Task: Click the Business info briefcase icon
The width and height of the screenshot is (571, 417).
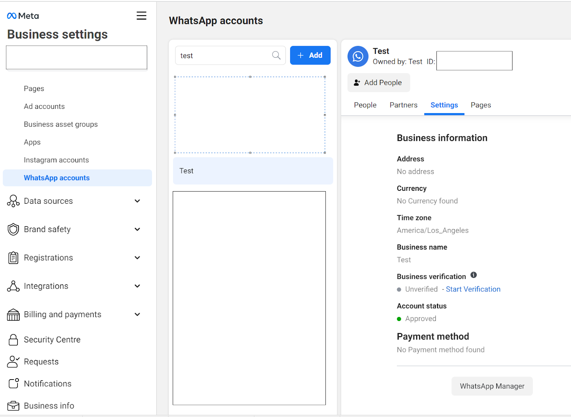Action: pos(13,406)
